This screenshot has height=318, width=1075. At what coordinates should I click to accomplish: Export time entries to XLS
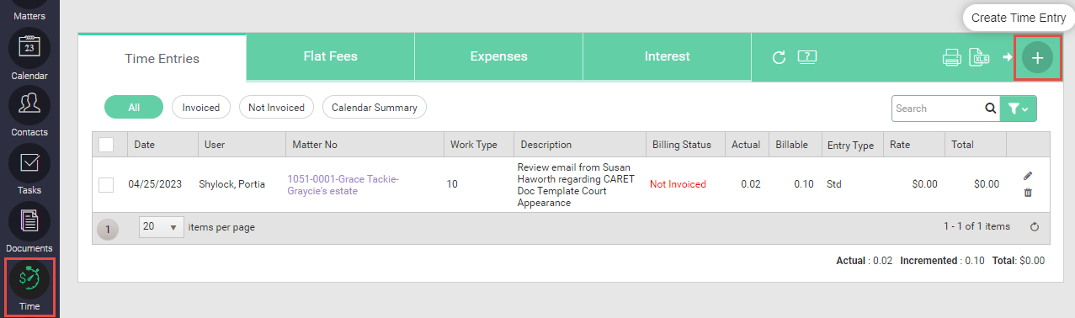[979, 57]
